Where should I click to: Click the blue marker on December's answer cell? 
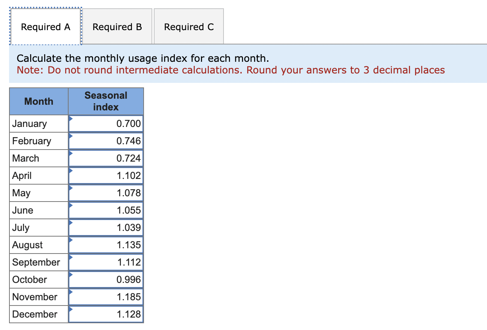(70, 310)
